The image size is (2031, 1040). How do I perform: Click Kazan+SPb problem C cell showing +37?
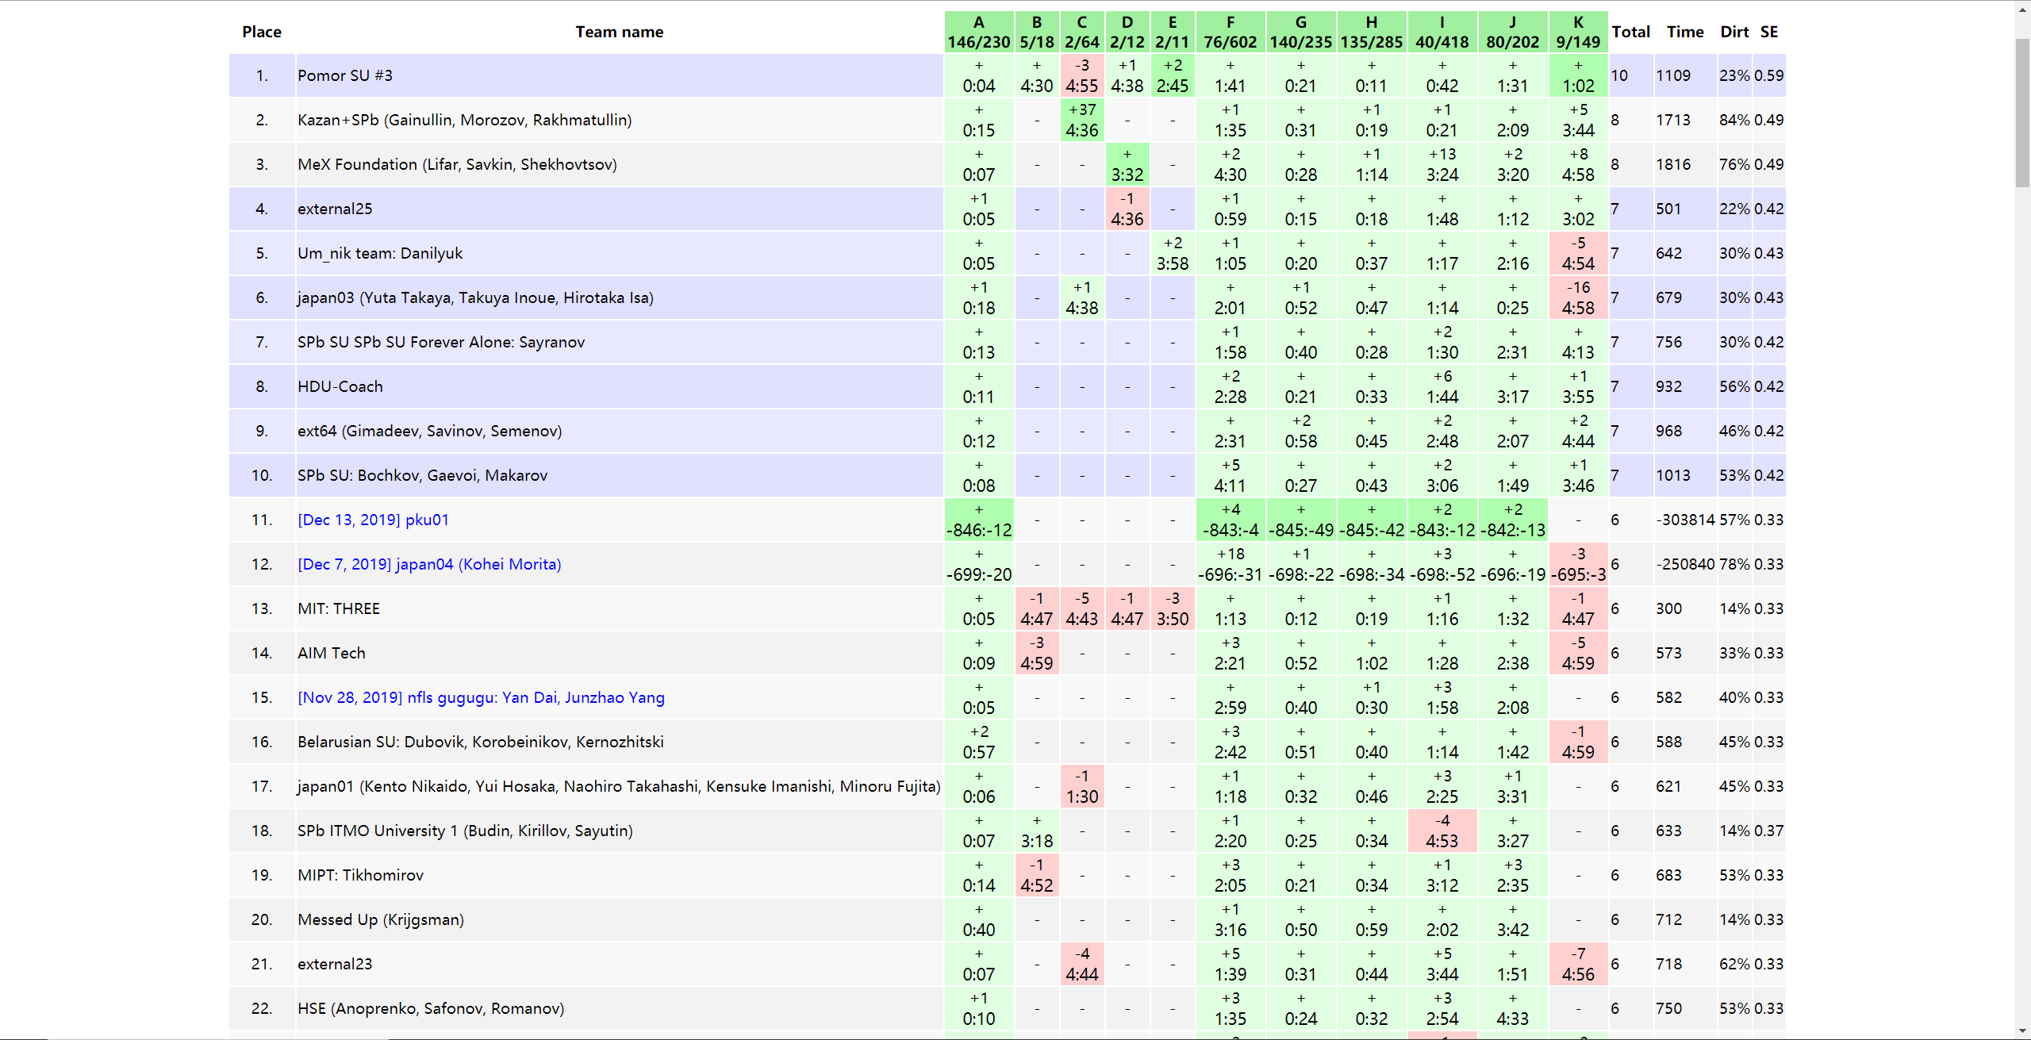(x=1081, y=120)
